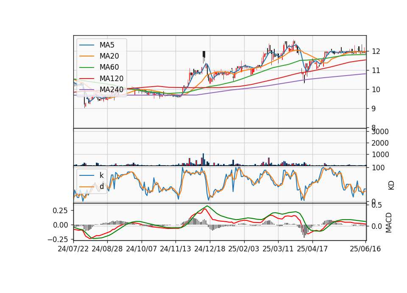The height and width of the screenshot is (293, 407).
Task: Click the red MA120 legend line sample
Action: click(x=86, y=79)
